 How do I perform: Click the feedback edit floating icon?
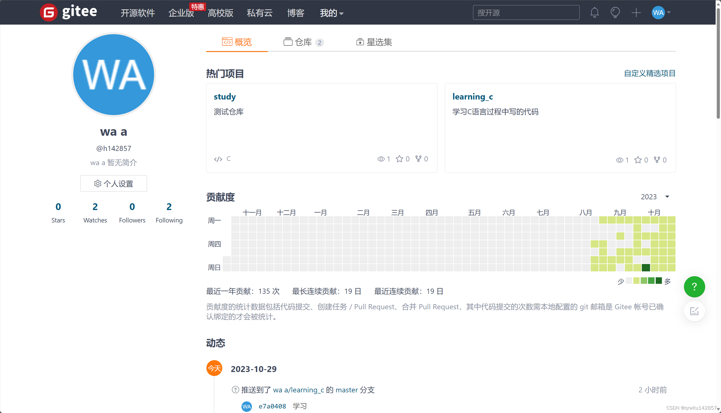coord(694,311)
